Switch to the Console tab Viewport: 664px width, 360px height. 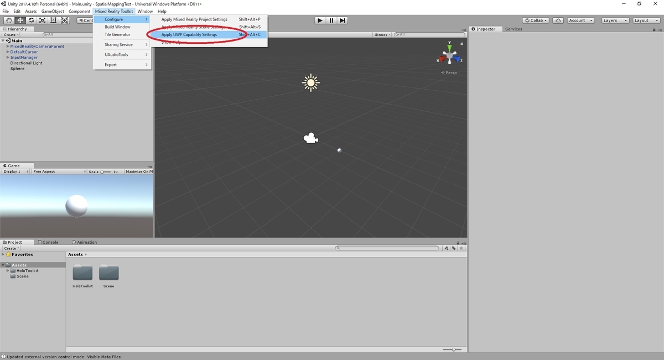(x=48, y=242)
